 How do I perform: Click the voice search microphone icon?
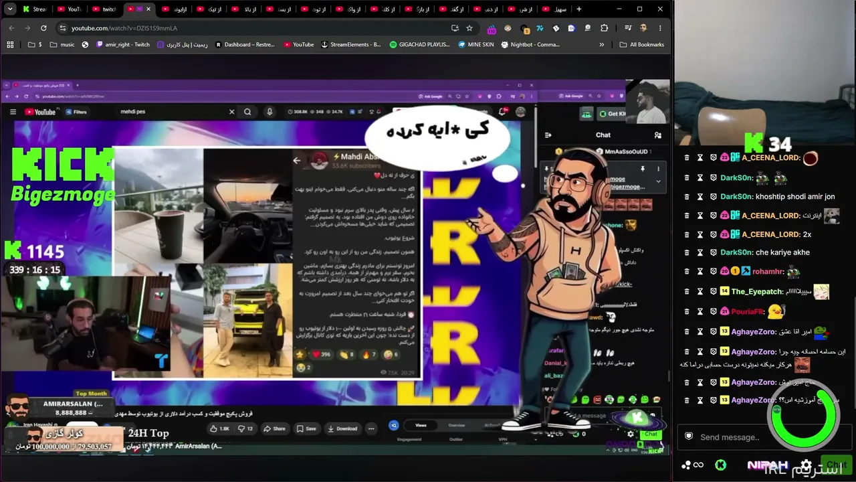click(270, 112)
